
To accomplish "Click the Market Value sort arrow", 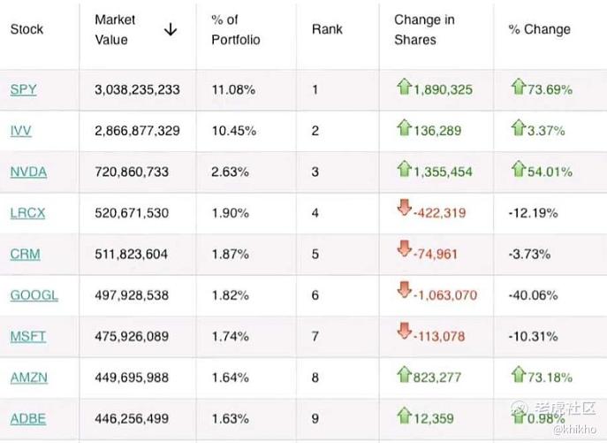I will coord(171,29).
